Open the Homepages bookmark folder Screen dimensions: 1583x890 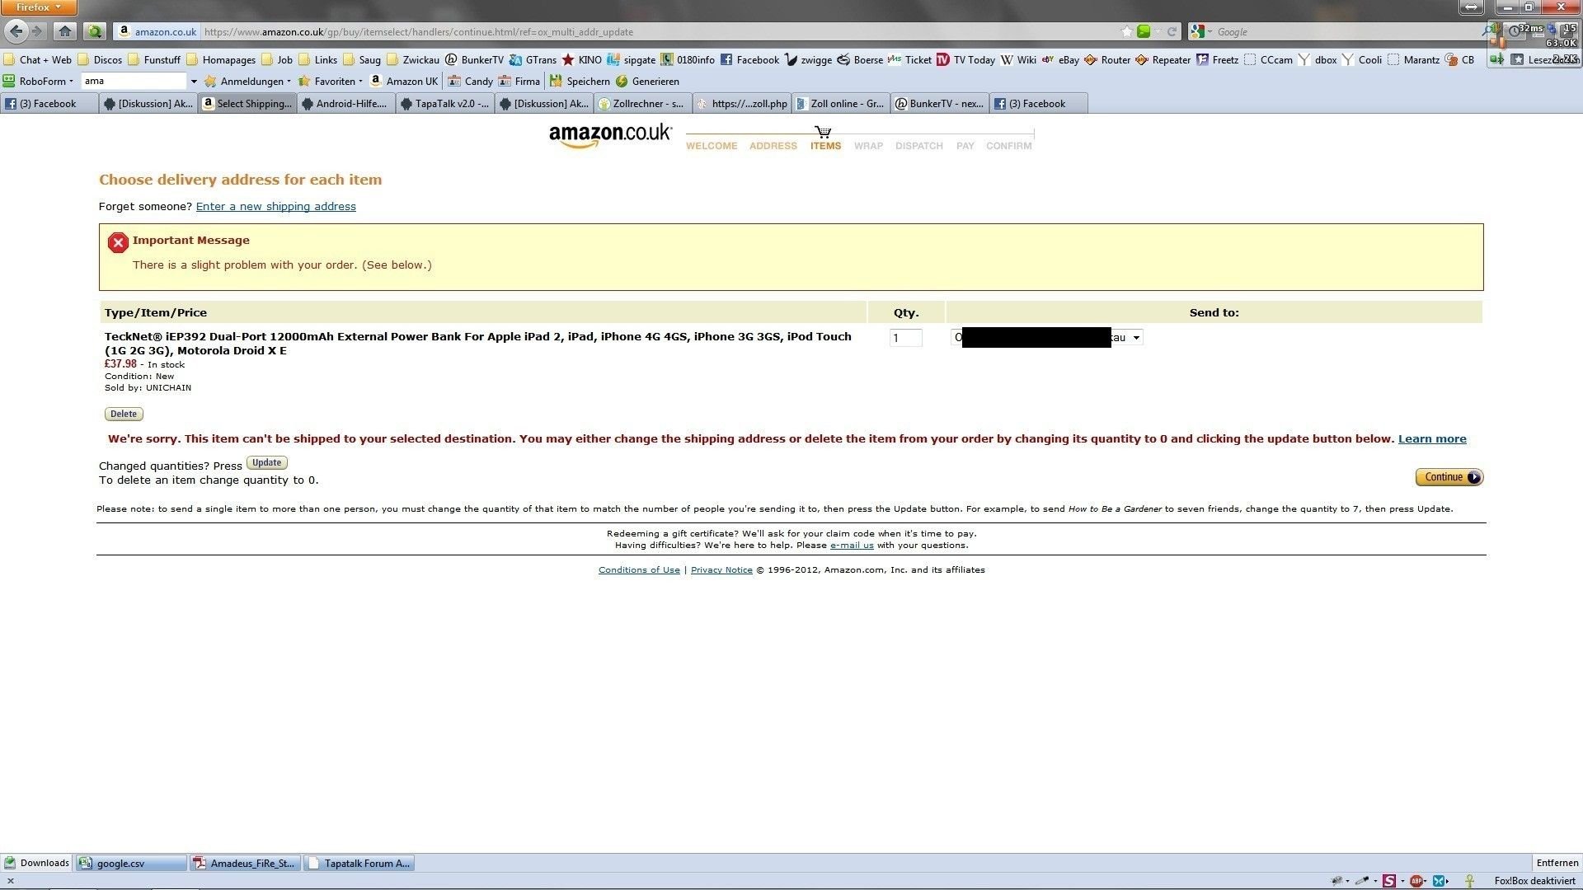tap(221, 59)
